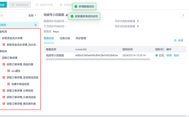Check the sku属性 checkbox

(x=5, y=71)
